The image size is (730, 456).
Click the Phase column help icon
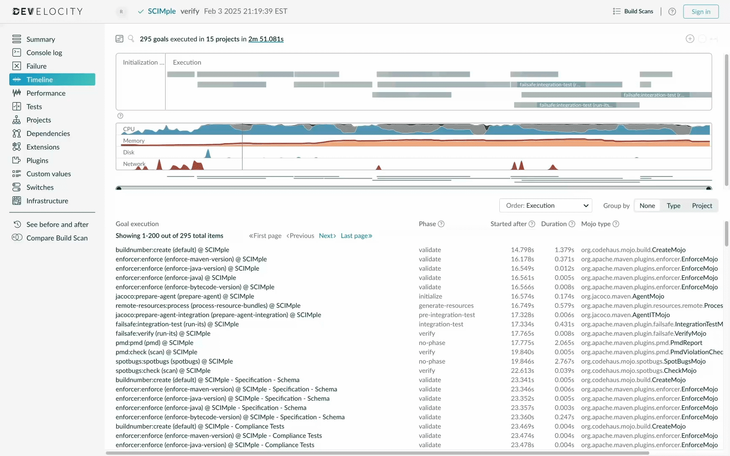tap(441, 224)
